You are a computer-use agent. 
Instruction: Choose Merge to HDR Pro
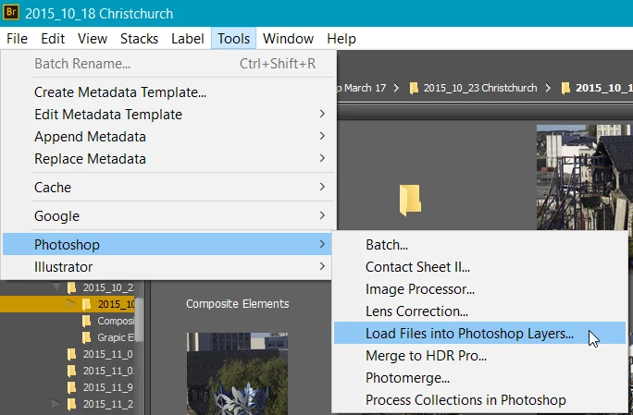coord(479,356)
